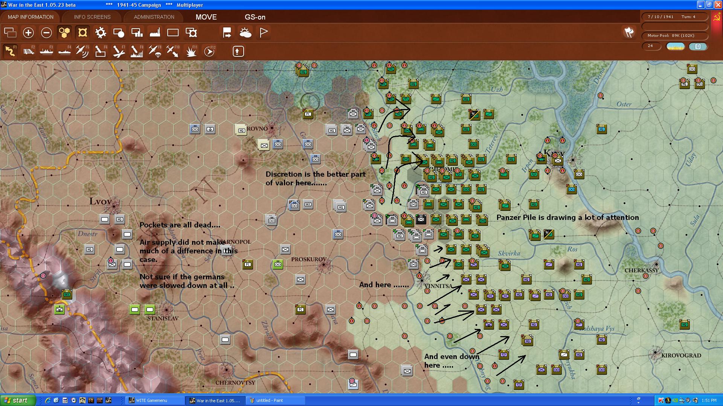Toggle the rectangle-with-bars toolbar icon
The width and height of the screenshot is (723, 406).
(137, 33)
